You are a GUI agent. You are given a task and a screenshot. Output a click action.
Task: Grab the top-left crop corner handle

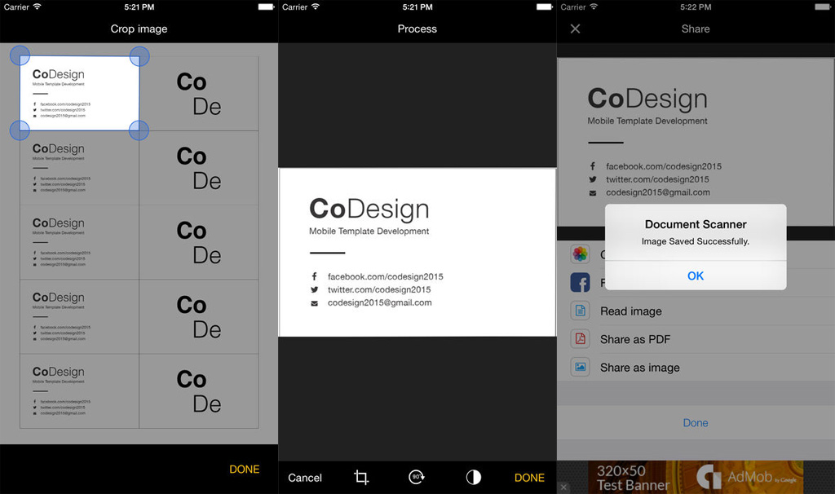tap(20, 55)
